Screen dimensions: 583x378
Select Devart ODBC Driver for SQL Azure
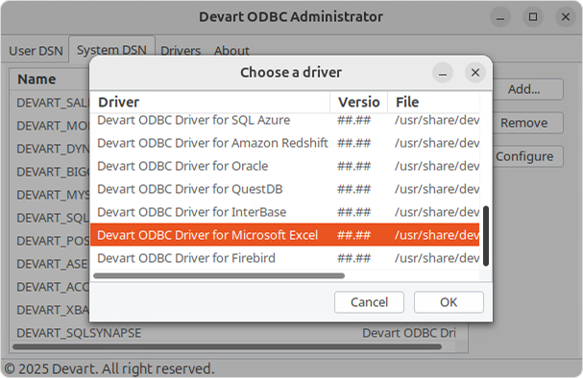(285, 120)
